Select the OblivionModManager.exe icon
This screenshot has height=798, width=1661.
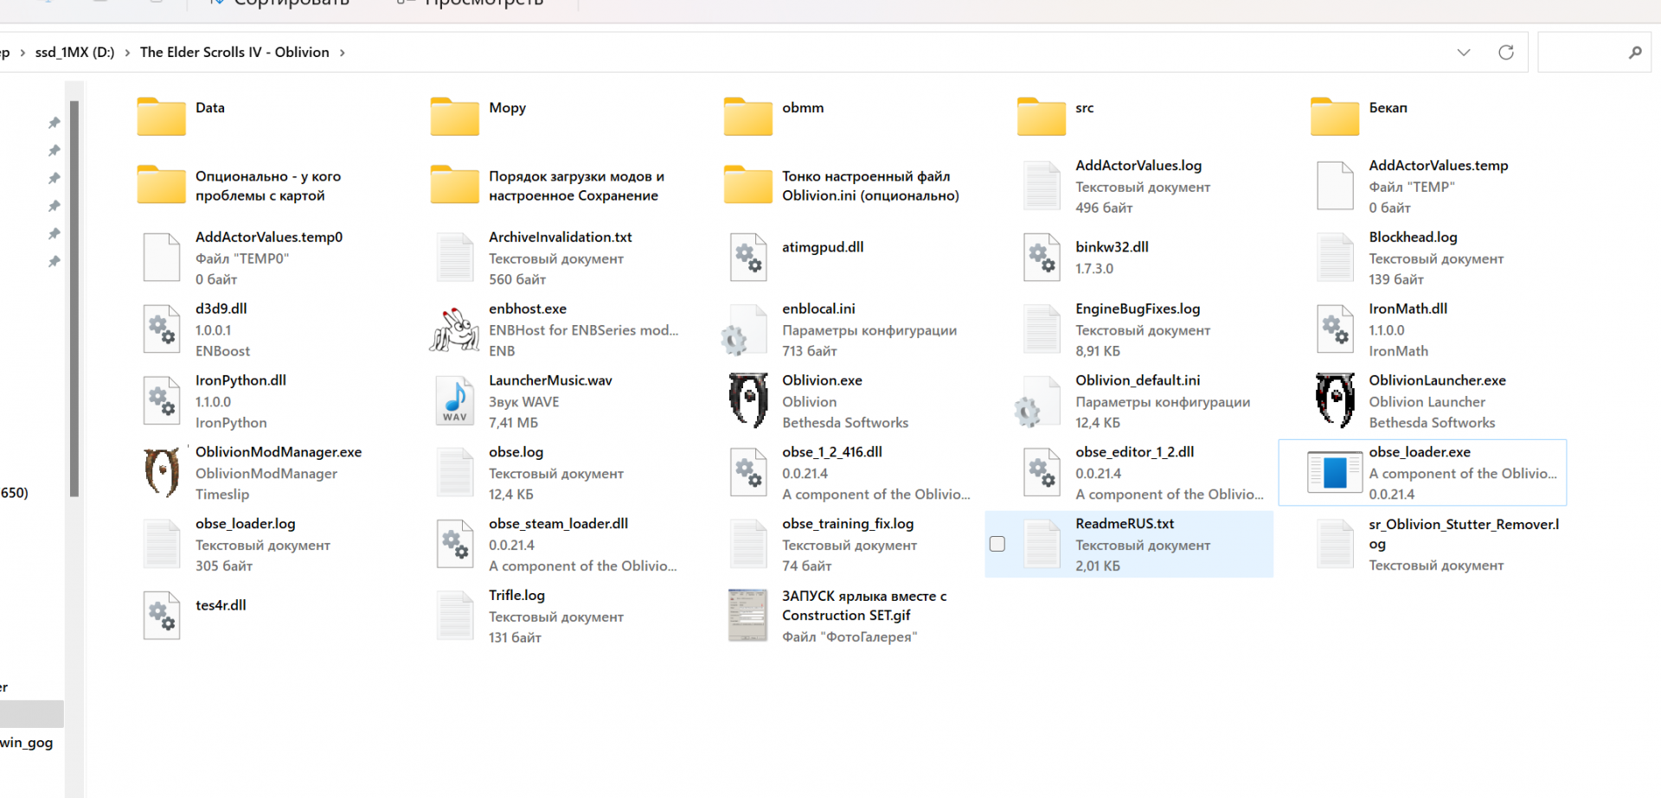(x=162, y=472)
